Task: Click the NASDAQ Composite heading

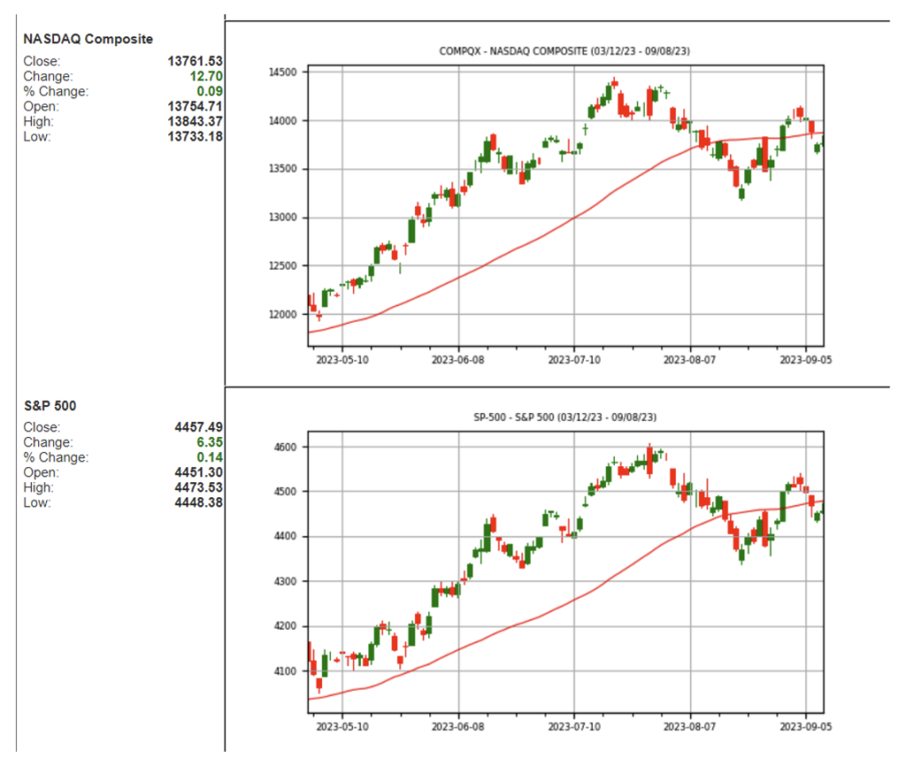Action: pyautogui.click(x=88, y=39)
